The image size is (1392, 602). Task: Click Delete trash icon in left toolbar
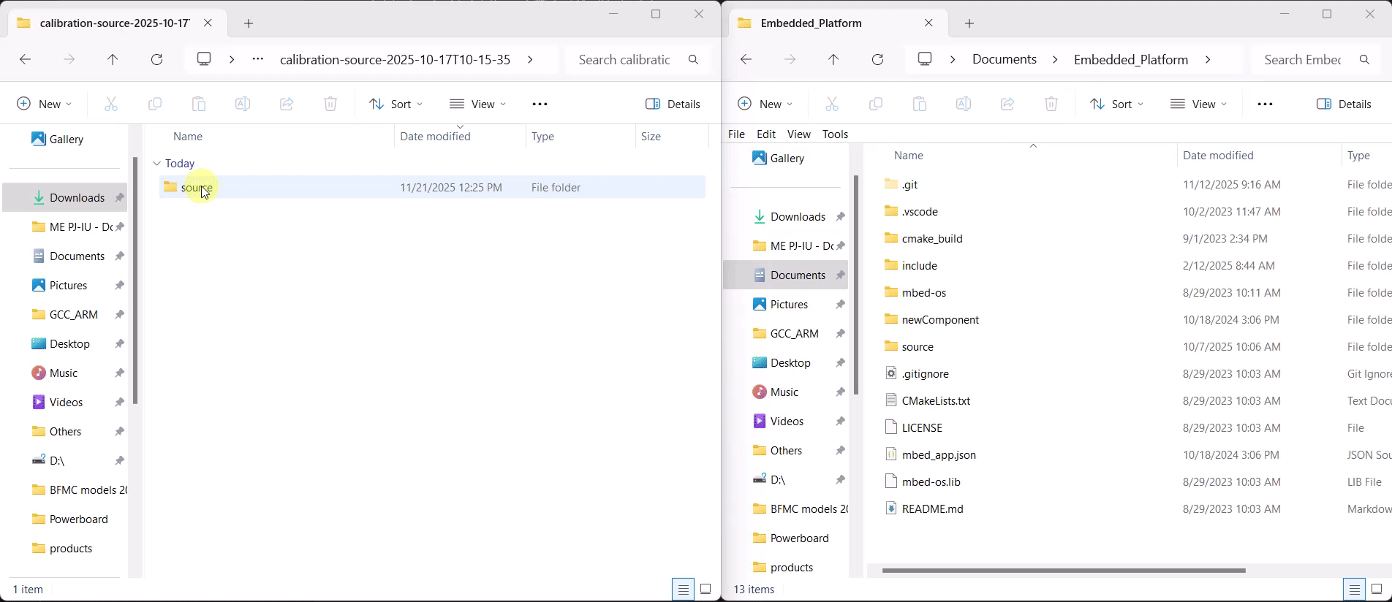[x=330, y=104]
